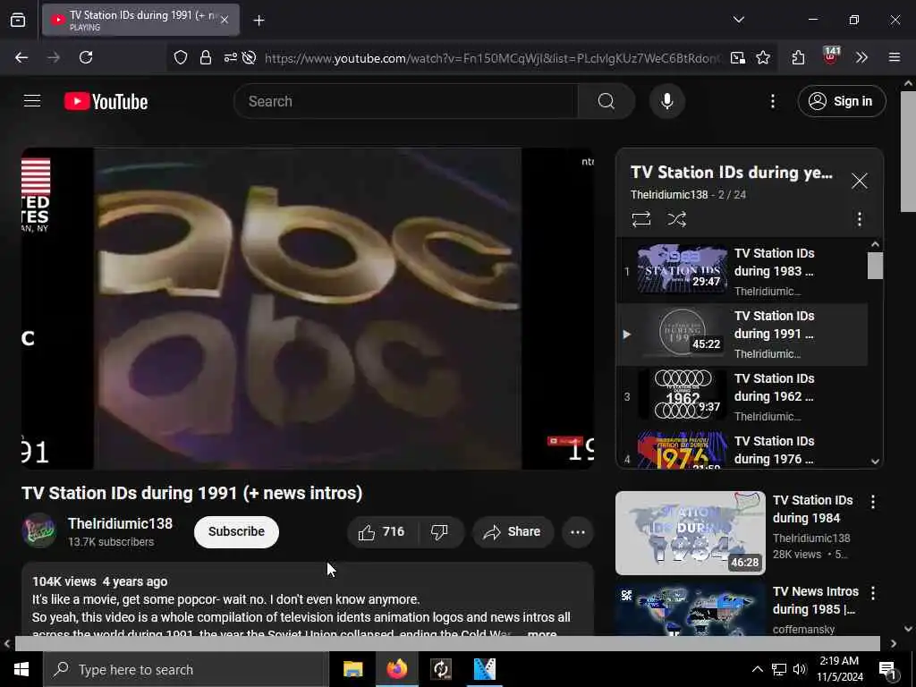Viewport: 916px width, 687px height.
Task: Go to YouTube home via logo
Action: (x=106, y=102)
